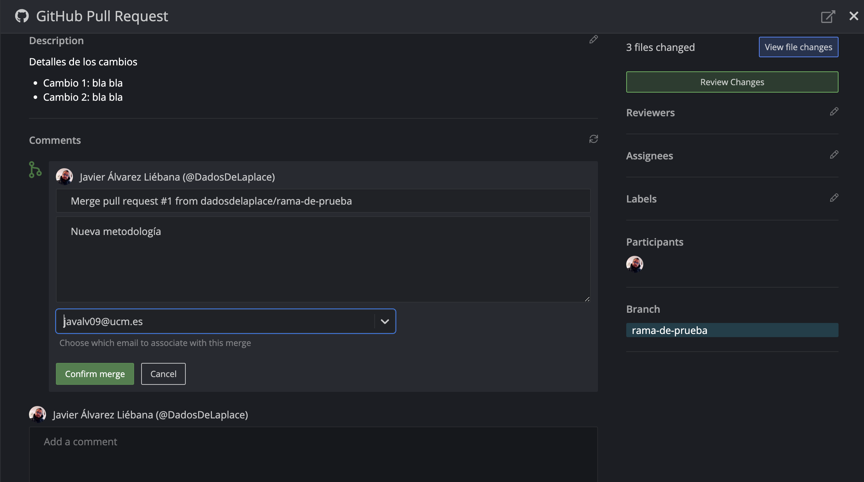Focus the Add a comment box

pos(313,454)
